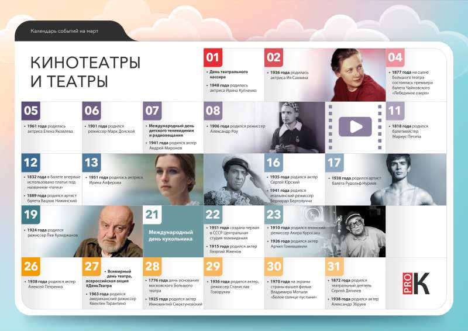Select the blue 12 date badge

pyautogui.click(x=30, y=163)
